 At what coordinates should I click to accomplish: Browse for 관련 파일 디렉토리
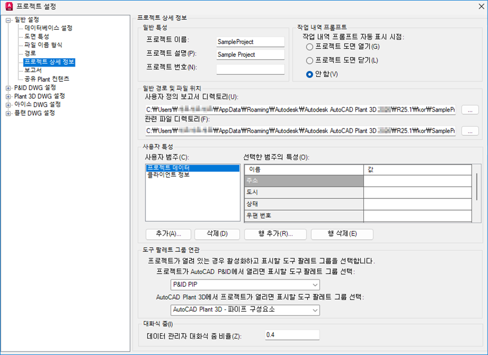(470, 131)
